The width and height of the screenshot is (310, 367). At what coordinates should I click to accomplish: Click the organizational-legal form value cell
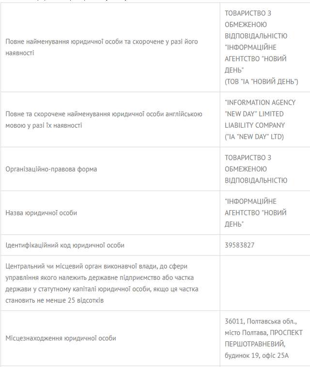(256, 169)
